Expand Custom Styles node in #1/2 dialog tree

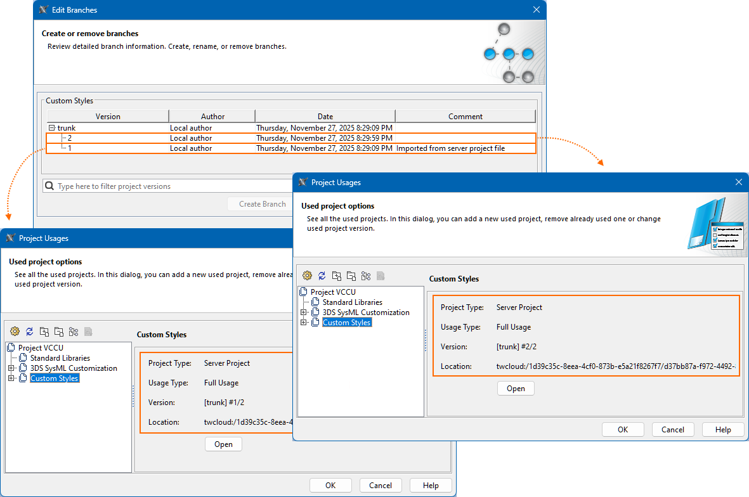pos(11,378)
